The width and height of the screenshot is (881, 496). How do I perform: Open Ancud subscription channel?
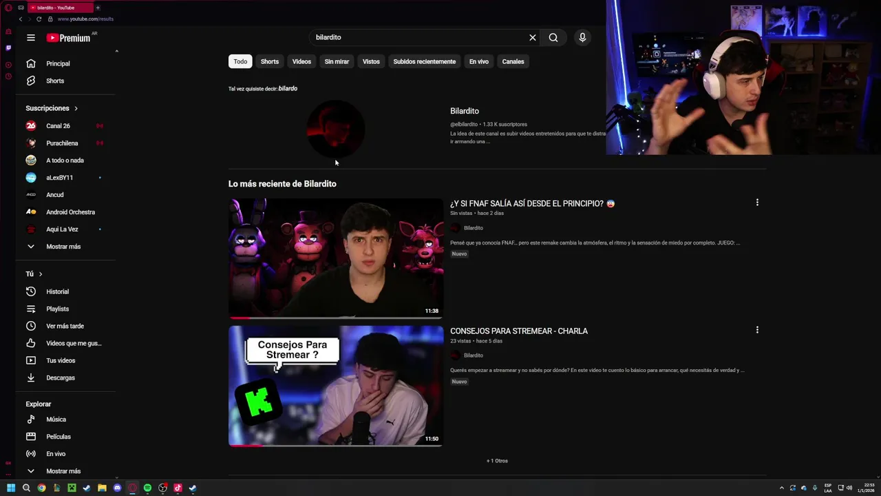click(x=67, y=194)
